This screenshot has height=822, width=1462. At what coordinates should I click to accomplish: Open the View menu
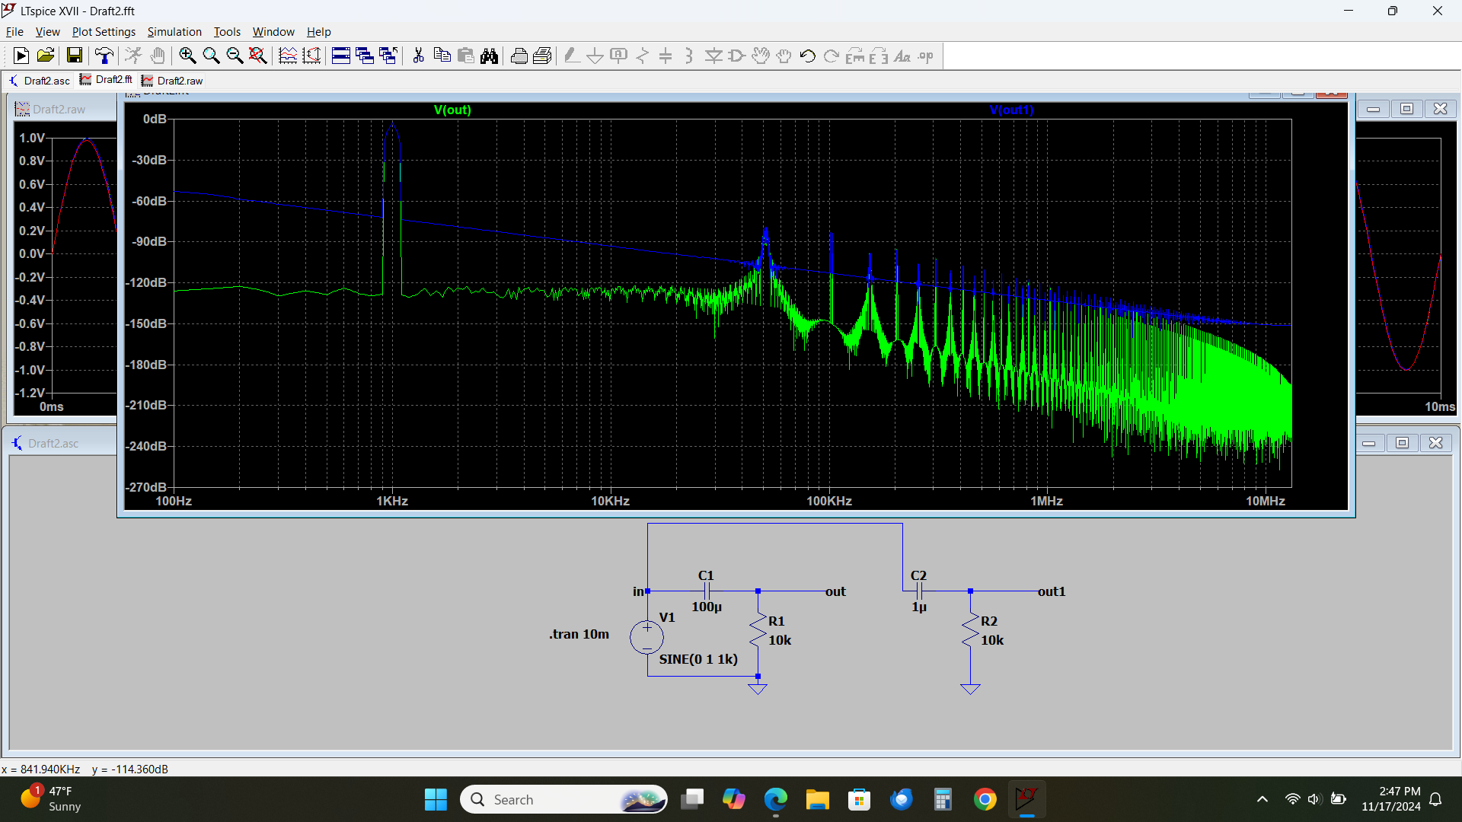47,32
